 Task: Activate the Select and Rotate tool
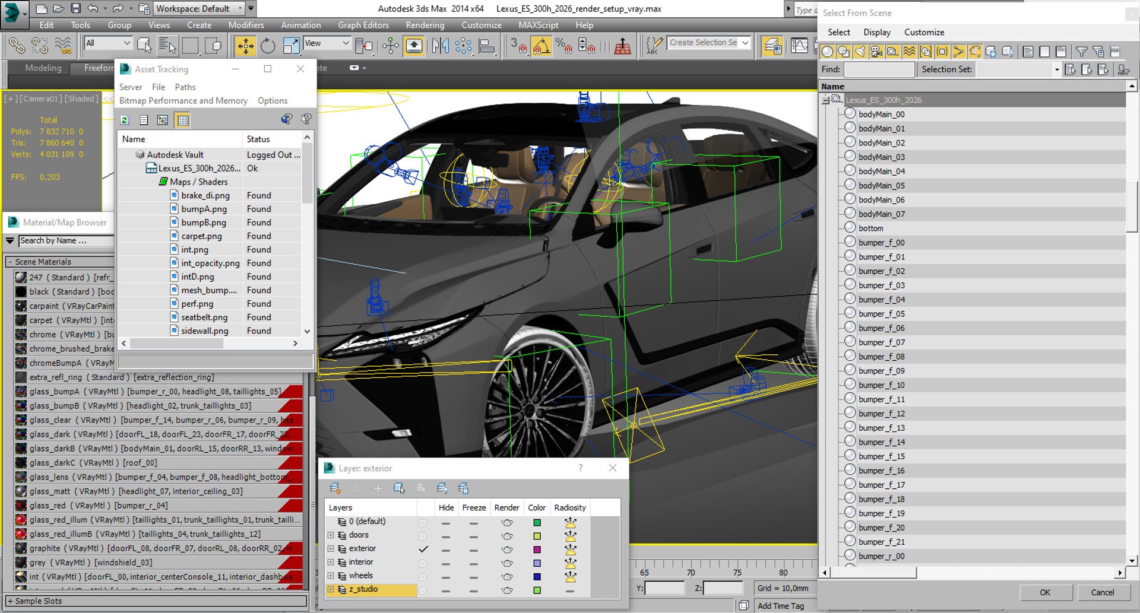pyautogui.click(x=268, y=46)
